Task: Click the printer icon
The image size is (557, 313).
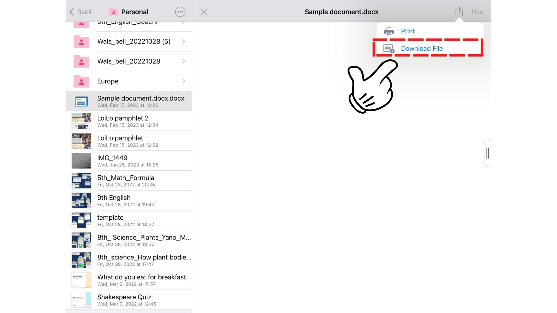Action: tap(389, 31)
